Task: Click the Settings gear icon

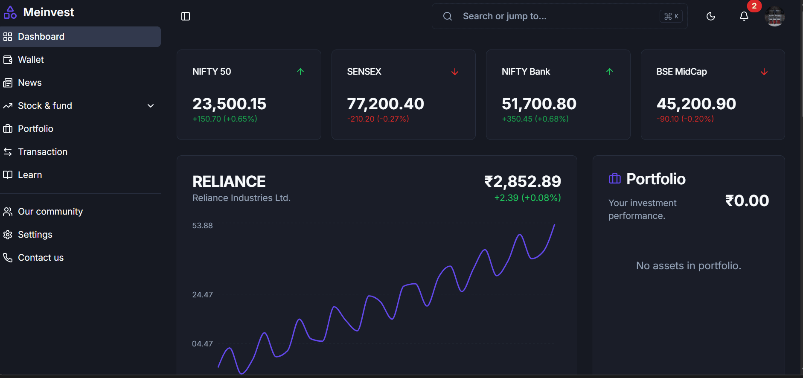Action: pos(8,235)
